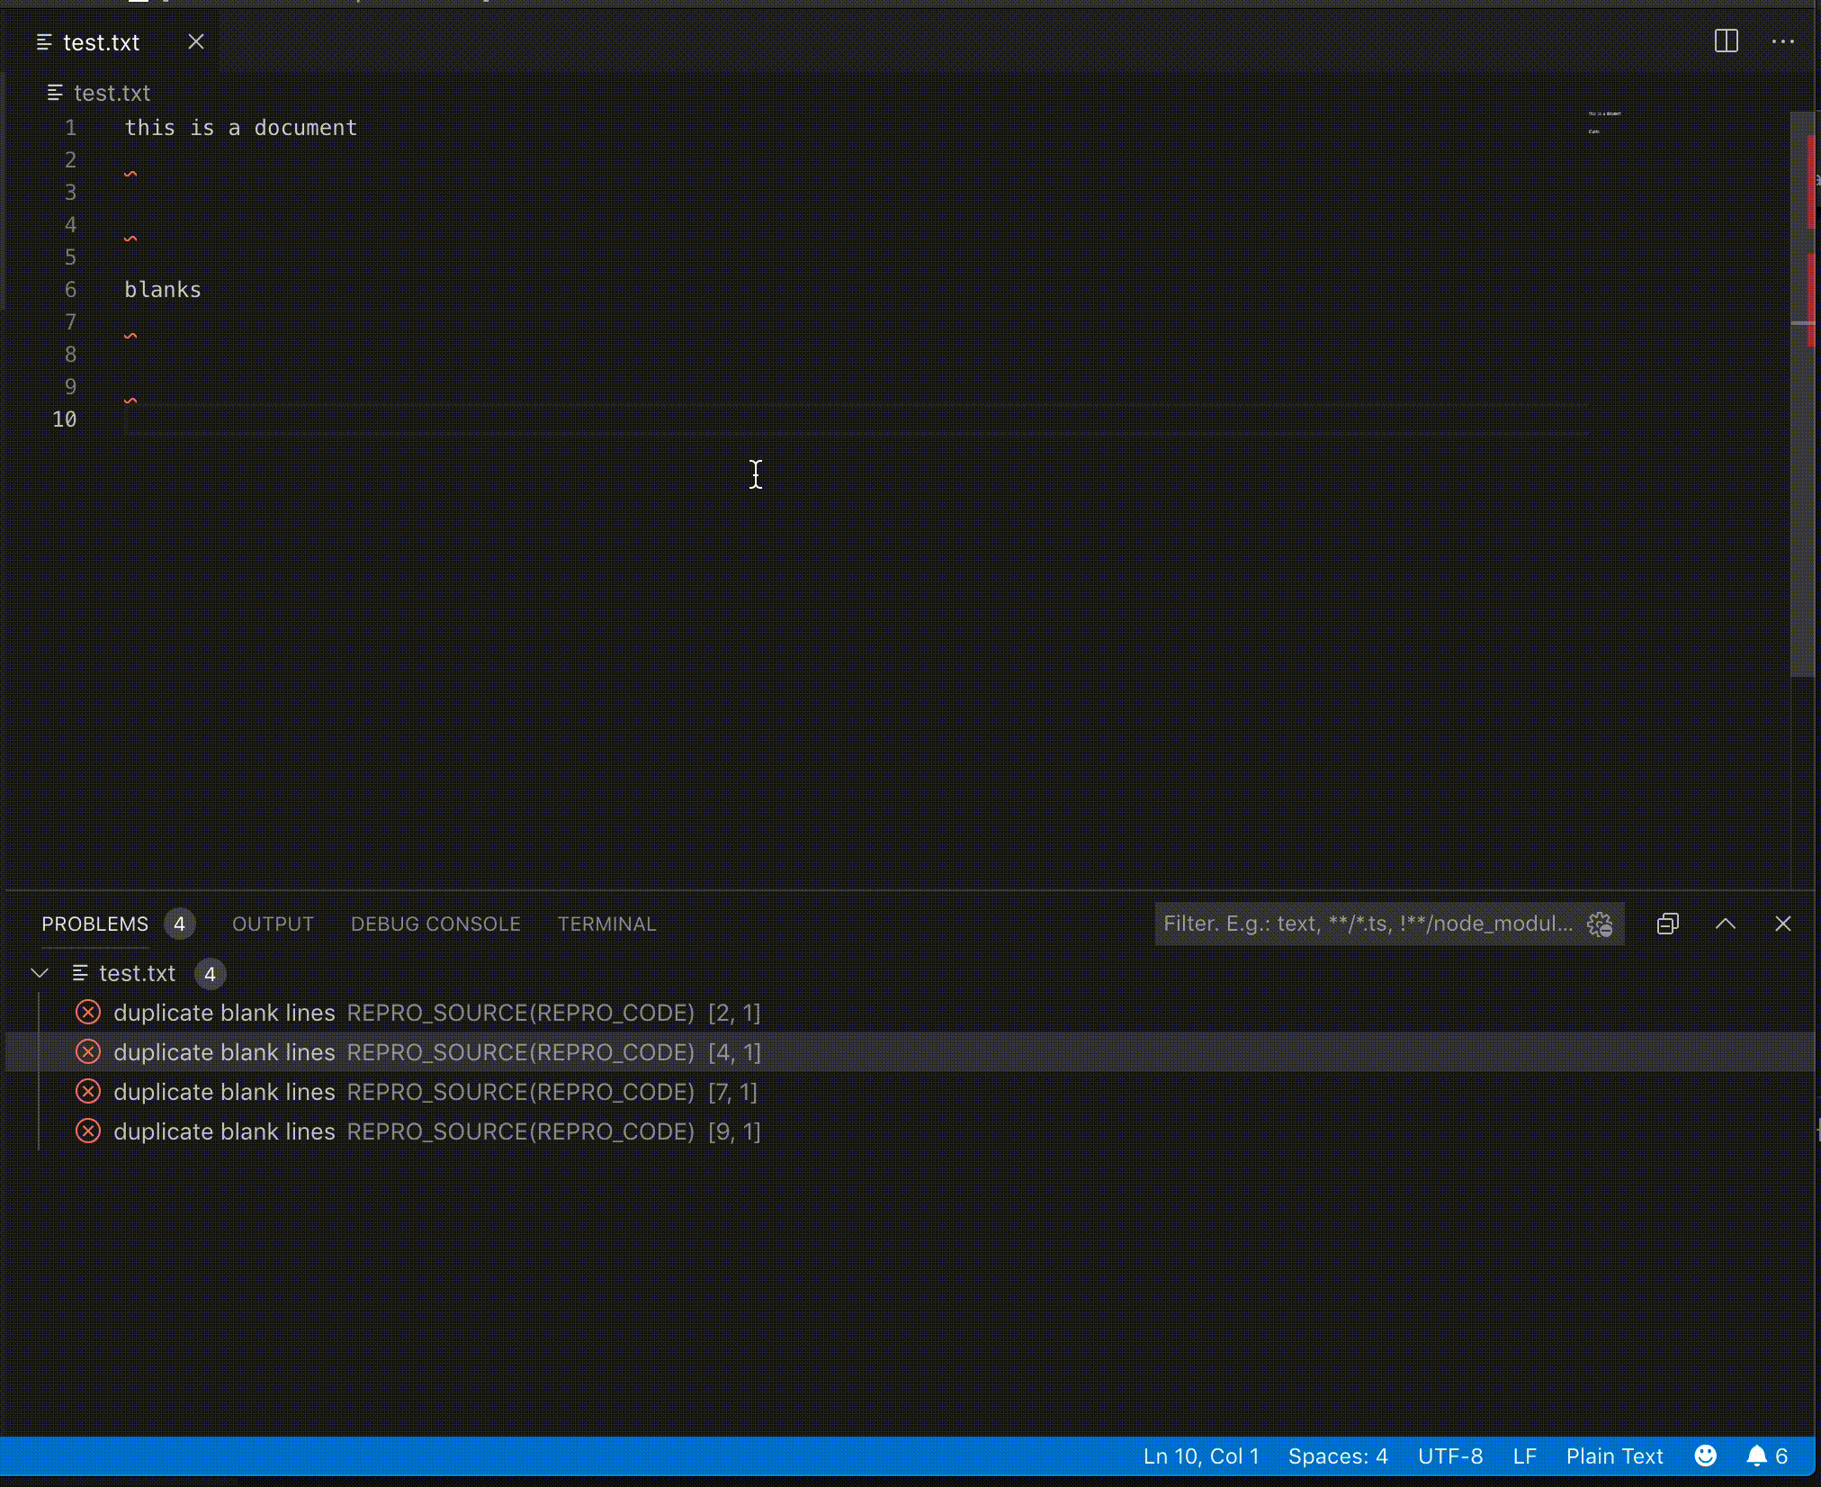1821x1487 pixels.
Task: Click the Ln 10, Col 1 status item
Action: [x=1201, y=1456]
